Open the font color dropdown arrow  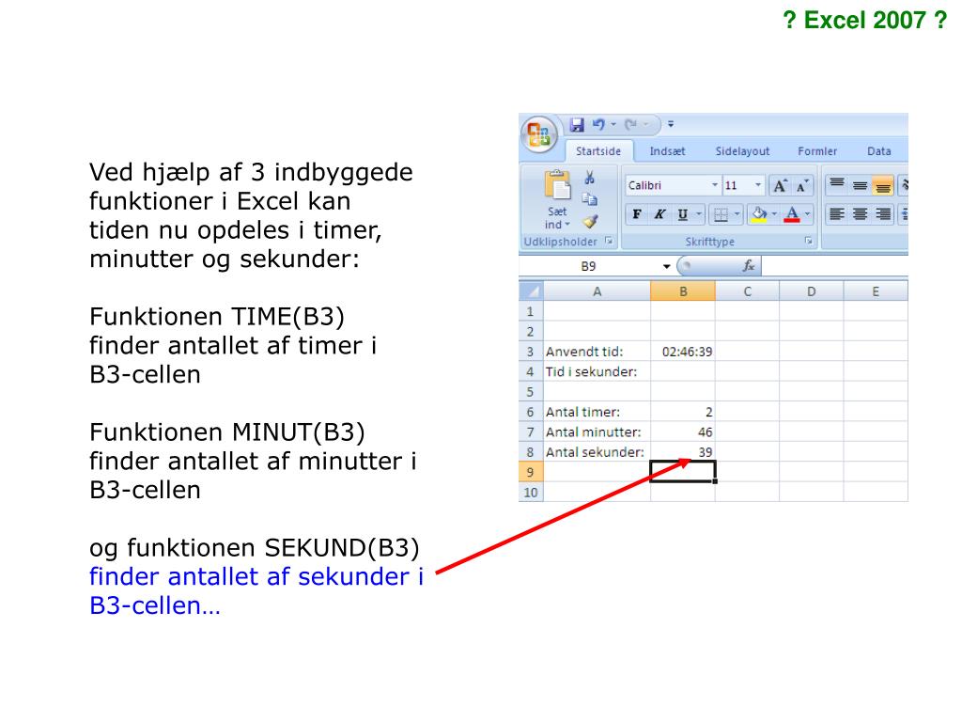pyautogui.click(x=807, y=214)
